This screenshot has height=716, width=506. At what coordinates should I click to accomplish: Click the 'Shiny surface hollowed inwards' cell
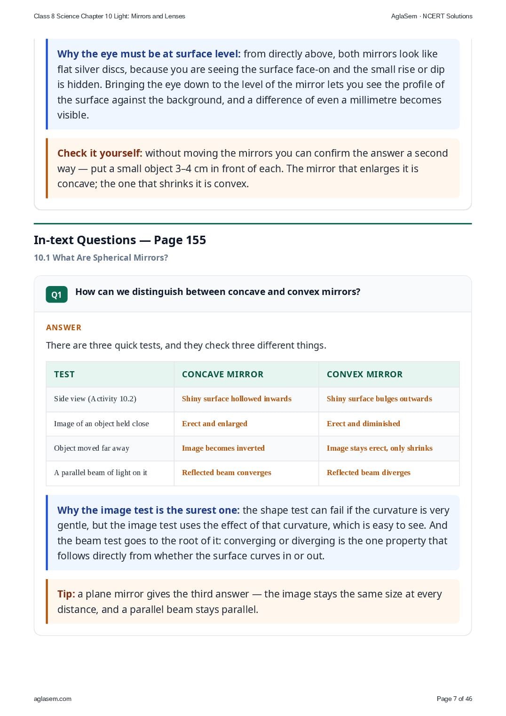click(246, 399)
